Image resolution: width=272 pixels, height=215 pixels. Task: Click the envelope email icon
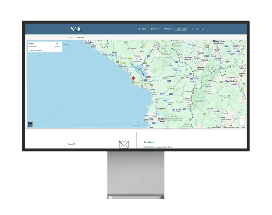[x=124, y=145]
